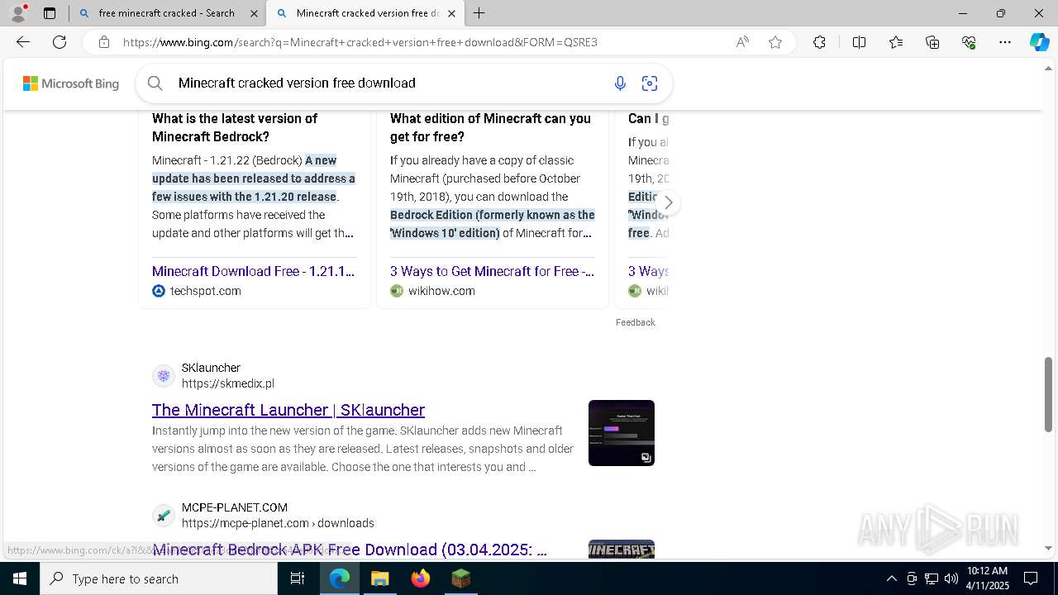Open the Favorites list icon
This screenshot has width=1058, height=595.
click(896, 42)
